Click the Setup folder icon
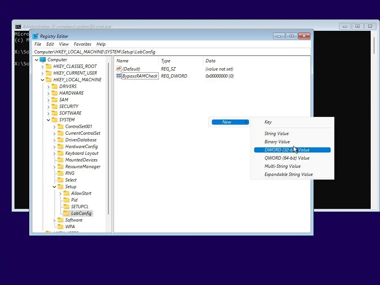Screen dimensions: 380x285 coord(60,187)
